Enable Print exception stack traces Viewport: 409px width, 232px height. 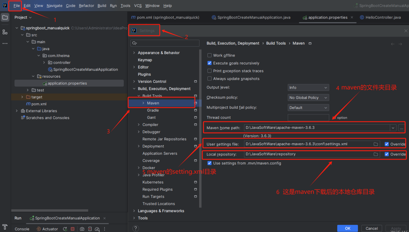point(210,71)
